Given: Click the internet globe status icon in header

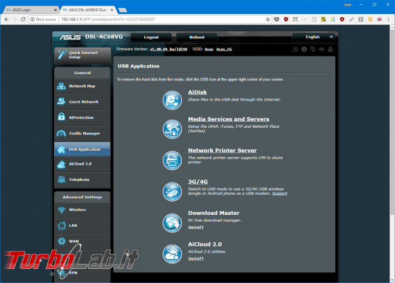Looking at the screenshot, I should coord(304,49).
